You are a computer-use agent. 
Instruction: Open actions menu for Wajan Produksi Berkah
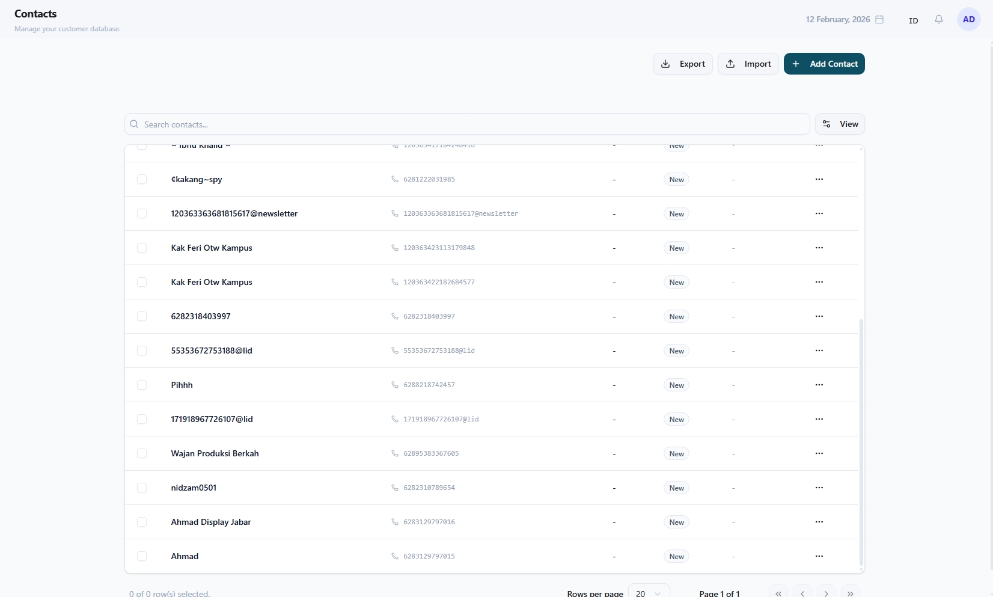(x=819, y=453)
